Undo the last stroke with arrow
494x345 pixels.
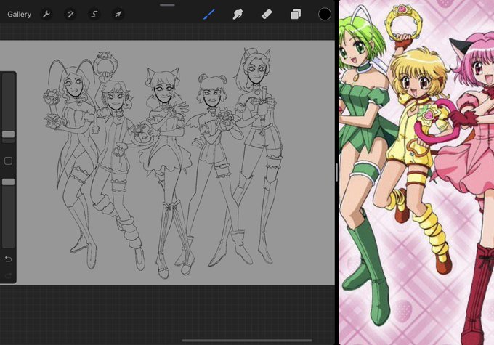[8, 259]
